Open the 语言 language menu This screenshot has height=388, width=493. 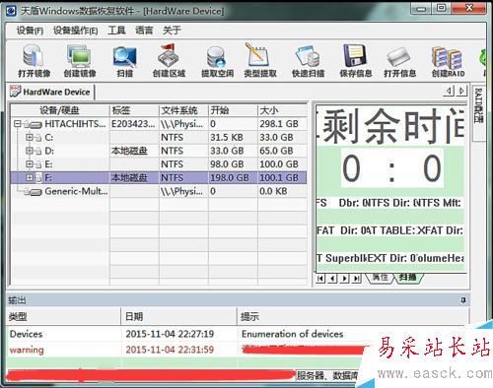[144, 31]
